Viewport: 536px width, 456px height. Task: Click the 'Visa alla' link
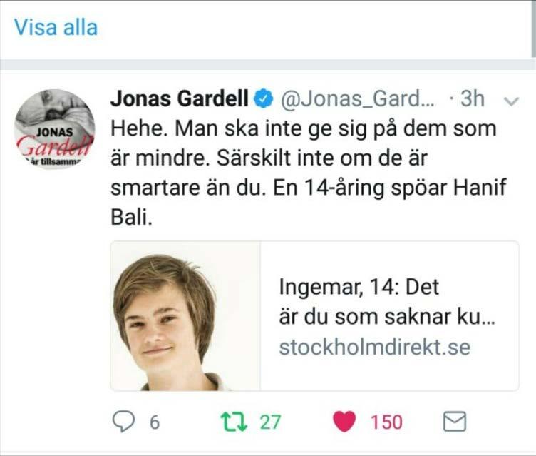coord(56,27)
